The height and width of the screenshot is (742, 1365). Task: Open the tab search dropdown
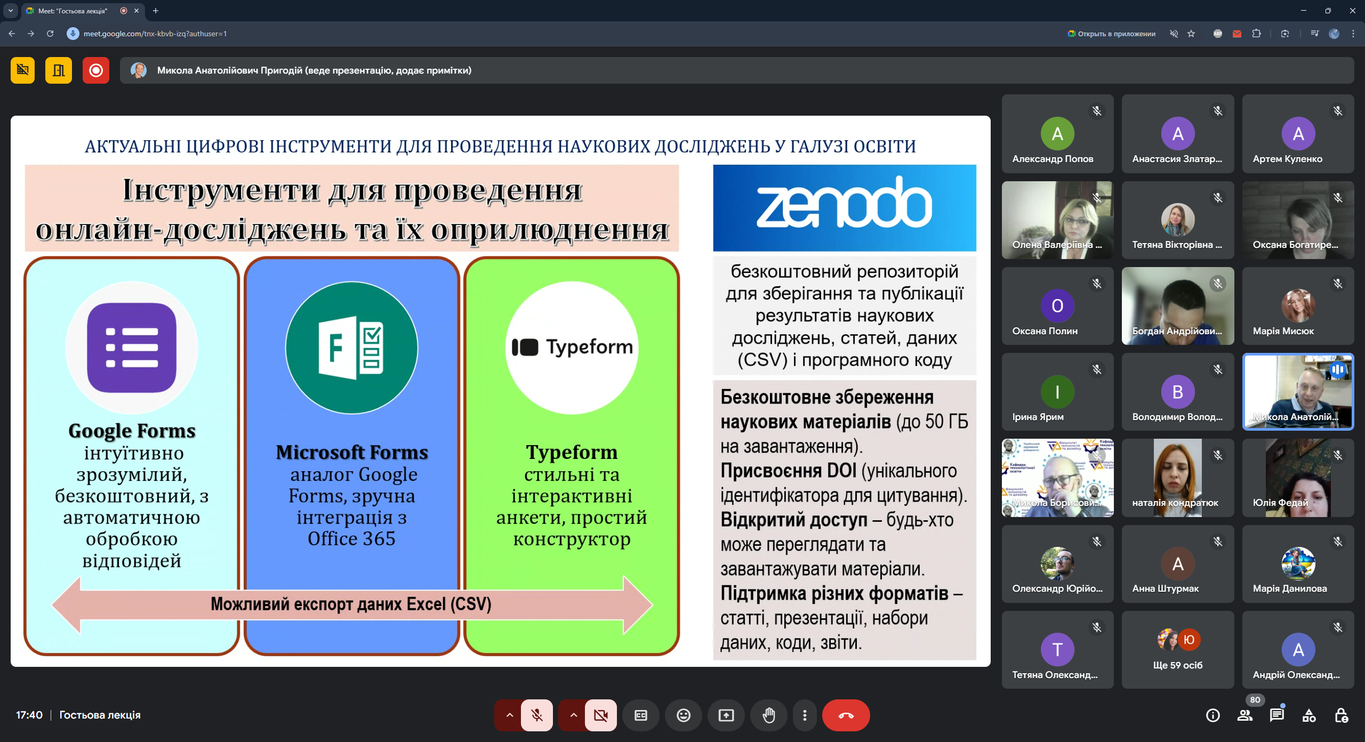click(10, 11)
